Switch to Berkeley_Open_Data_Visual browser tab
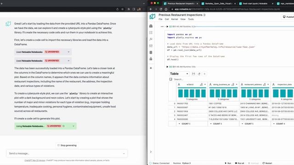This screenshot has width=294, height=165. (219, 4)
